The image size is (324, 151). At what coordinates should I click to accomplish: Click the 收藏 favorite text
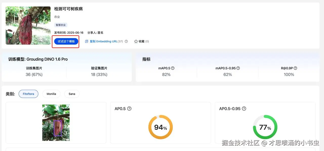pyautogui.click(x=141, y=41)
